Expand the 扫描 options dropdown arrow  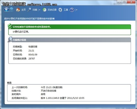click(x=40, y=10)
